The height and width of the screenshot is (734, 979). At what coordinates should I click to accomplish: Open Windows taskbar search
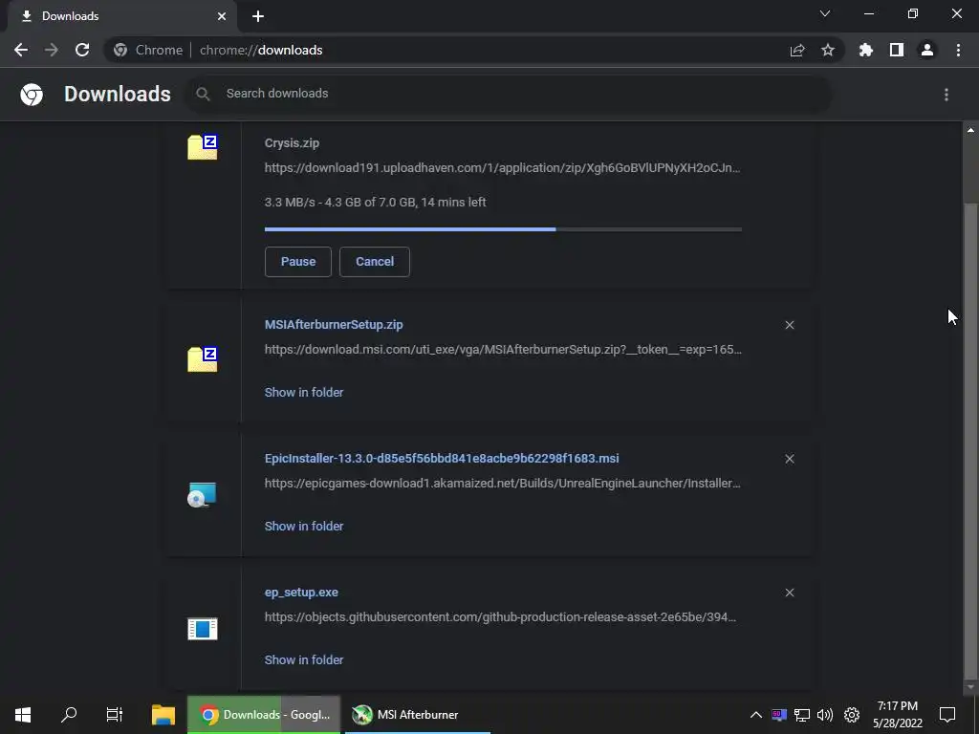(x=69, y=715)
